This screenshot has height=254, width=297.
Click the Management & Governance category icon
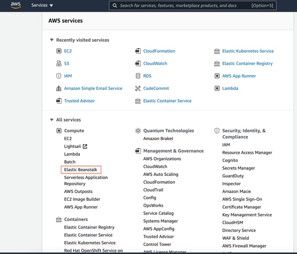[138, 151]
